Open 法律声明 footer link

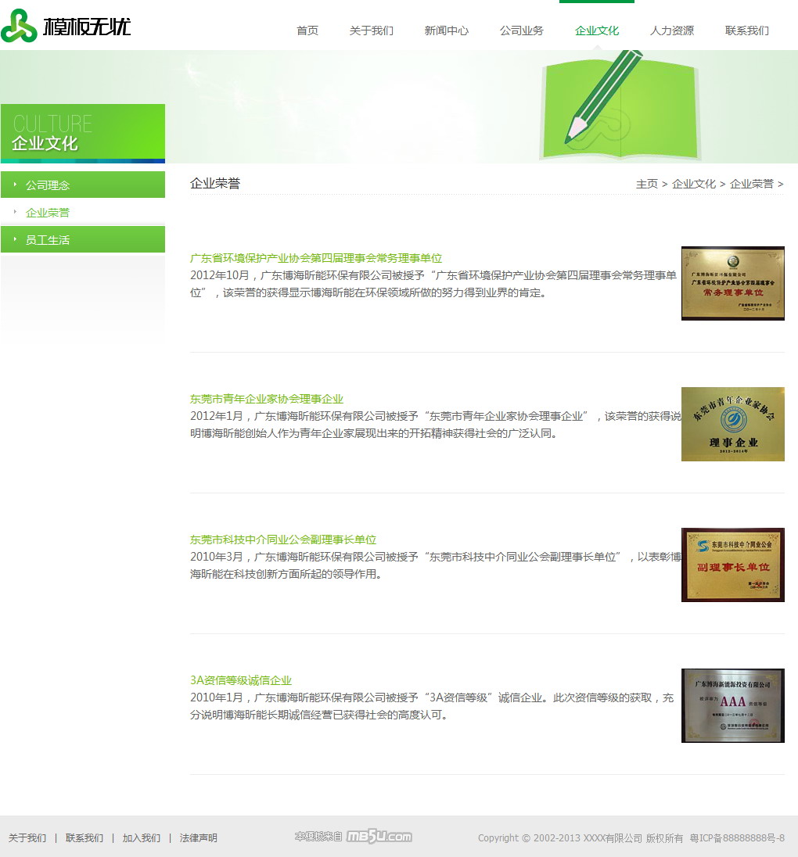tap(199, 838)
